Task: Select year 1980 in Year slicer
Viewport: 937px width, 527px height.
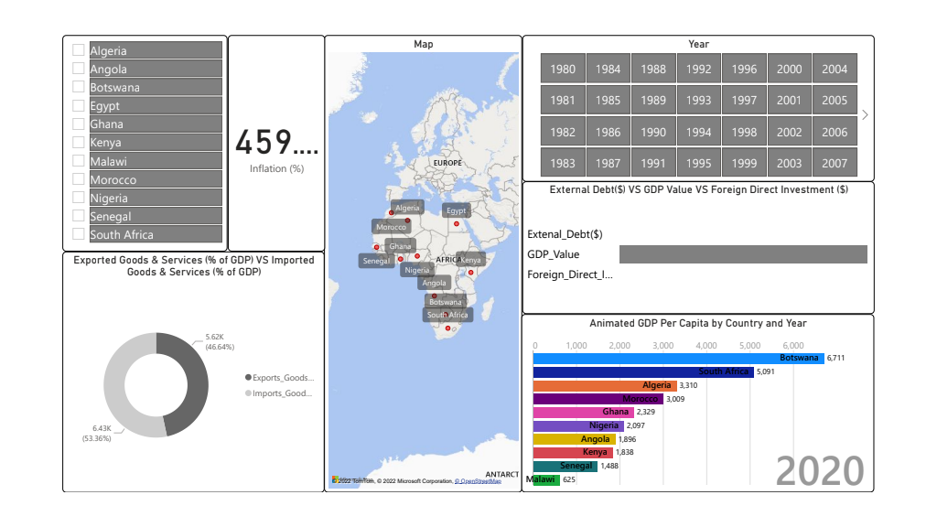Action: [x=563, y=69]
